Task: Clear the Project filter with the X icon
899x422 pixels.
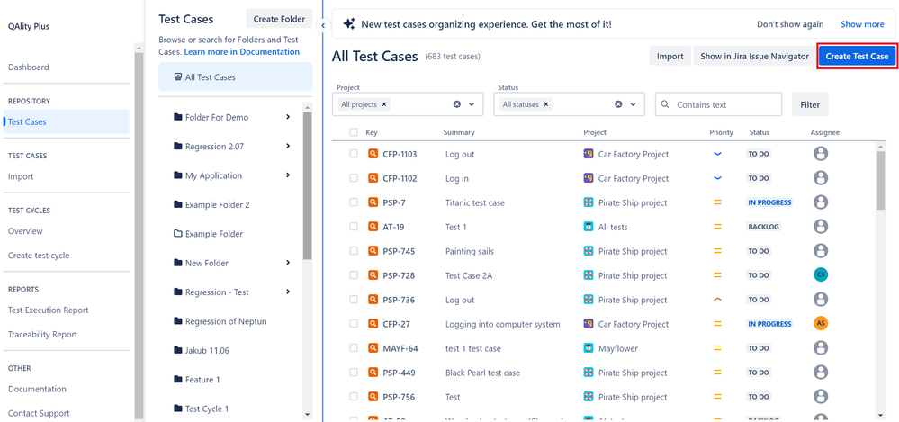Action: click(x=457, y=104)
